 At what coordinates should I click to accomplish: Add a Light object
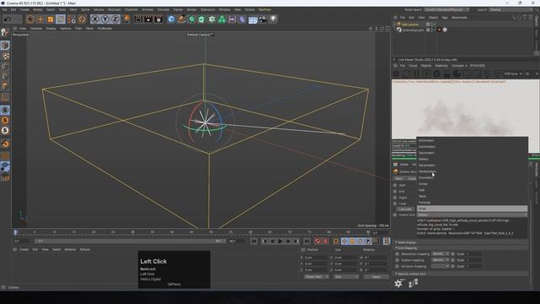pyautogui.click(x=273, y=19)
